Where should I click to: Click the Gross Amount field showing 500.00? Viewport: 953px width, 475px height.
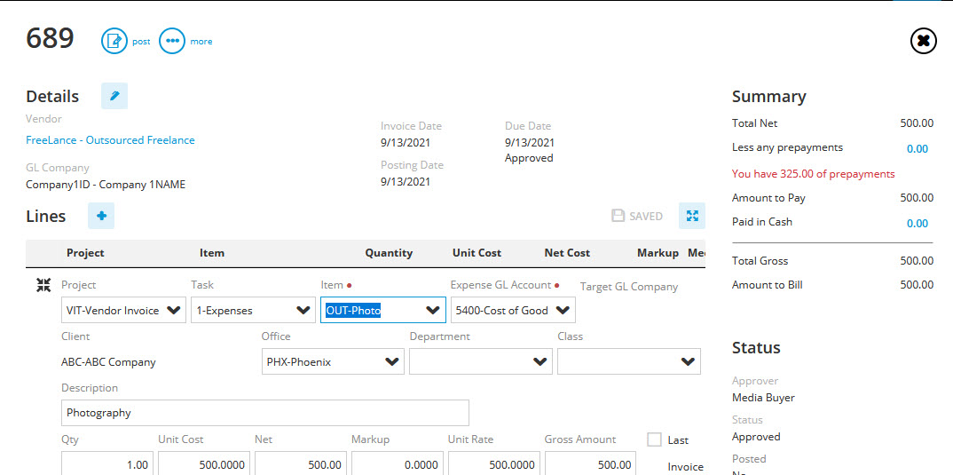point(591,464)
